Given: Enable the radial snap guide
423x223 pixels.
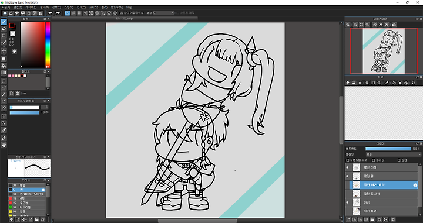Looking at the screenshot, I should 91,13.
